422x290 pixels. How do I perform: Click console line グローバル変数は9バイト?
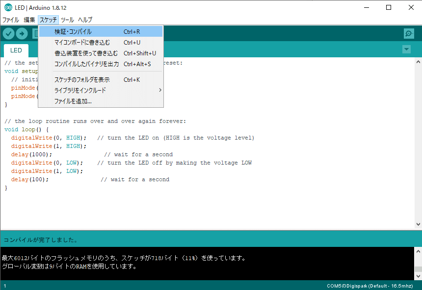[x=70, y=266]
